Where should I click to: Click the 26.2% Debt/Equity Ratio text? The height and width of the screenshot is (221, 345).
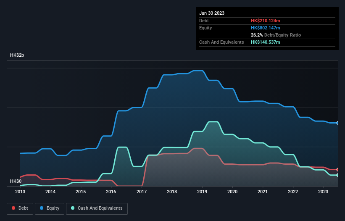point(276,35)
